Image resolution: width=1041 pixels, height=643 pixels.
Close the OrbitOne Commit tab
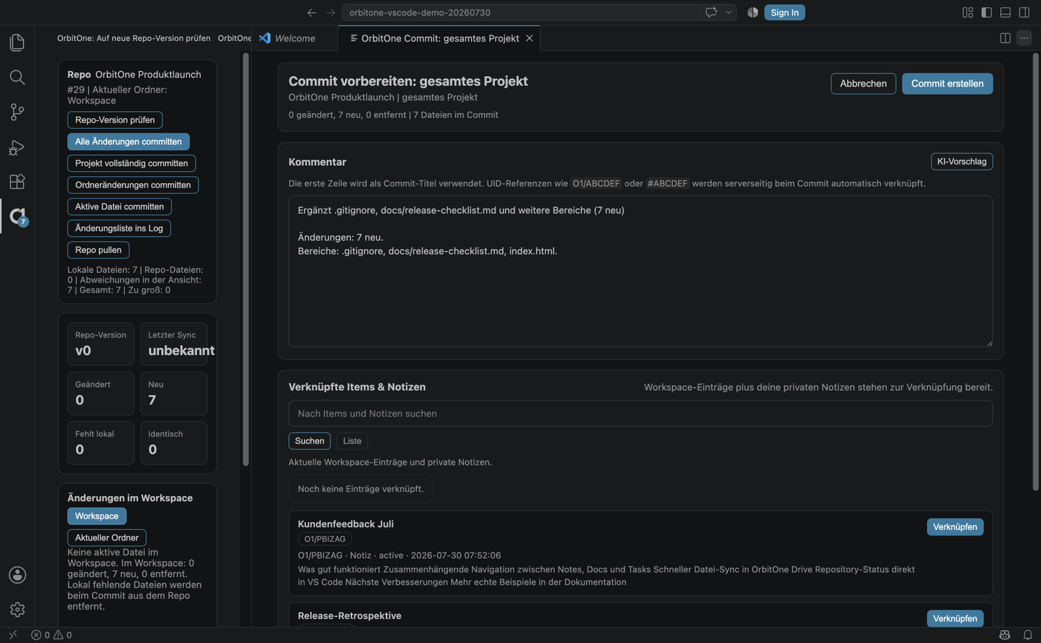point(530,38)
